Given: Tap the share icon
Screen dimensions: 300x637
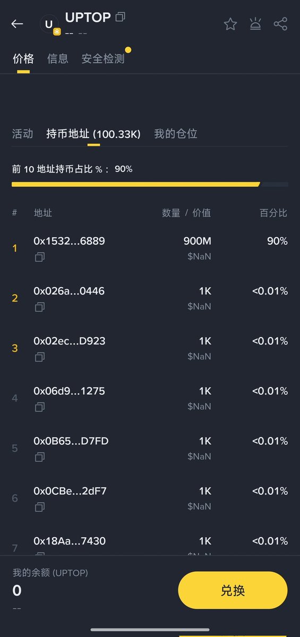Looking at the screenshot, I should click(x=280, y=24).
